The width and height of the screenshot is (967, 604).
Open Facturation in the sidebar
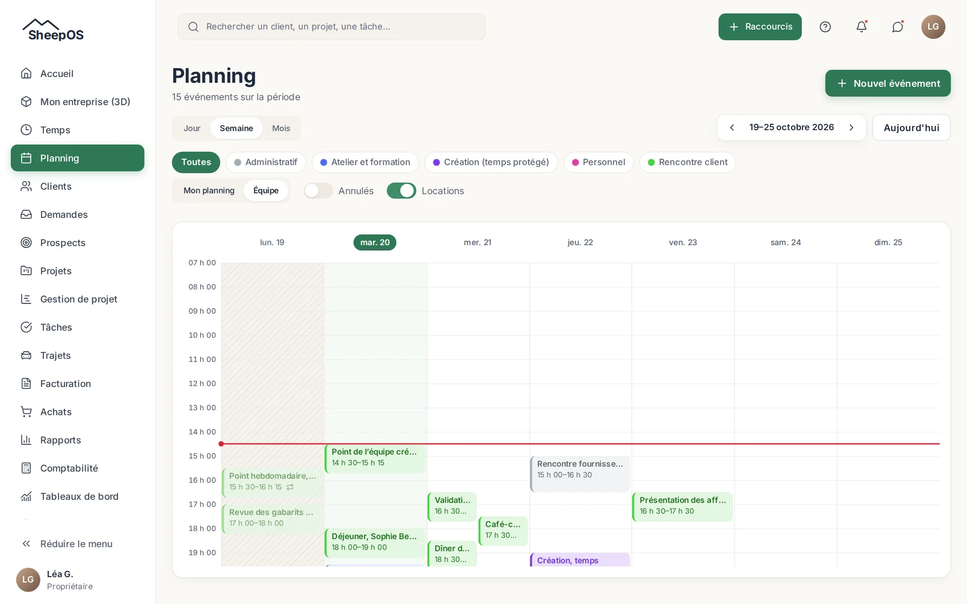pyautogui.click(x=77, y=383)
